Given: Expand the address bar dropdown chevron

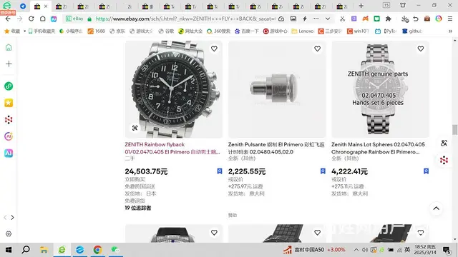Looking at the screenshot, I should click(328, 19).
